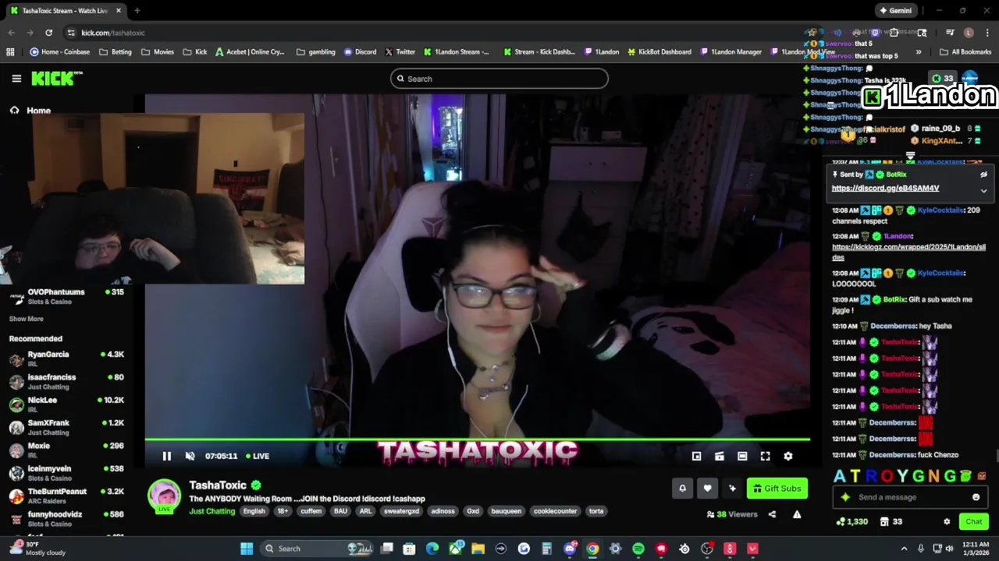Image resolution: width=999 pixels, height=561 pixels.
Task: View channel points 1,330
Action: pos(851,521)
